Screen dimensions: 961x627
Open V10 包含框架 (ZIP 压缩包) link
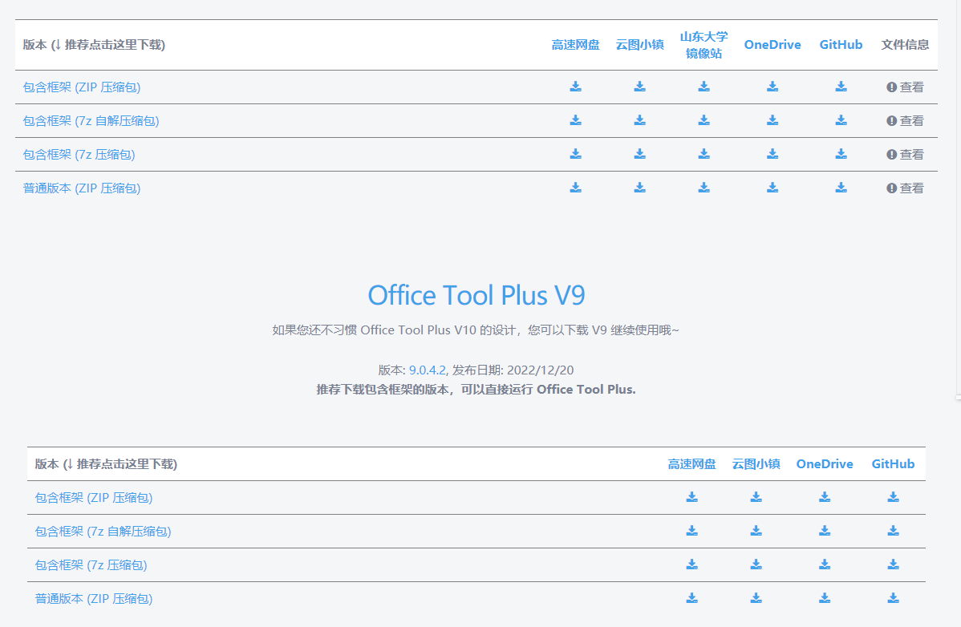coord(82,87)
